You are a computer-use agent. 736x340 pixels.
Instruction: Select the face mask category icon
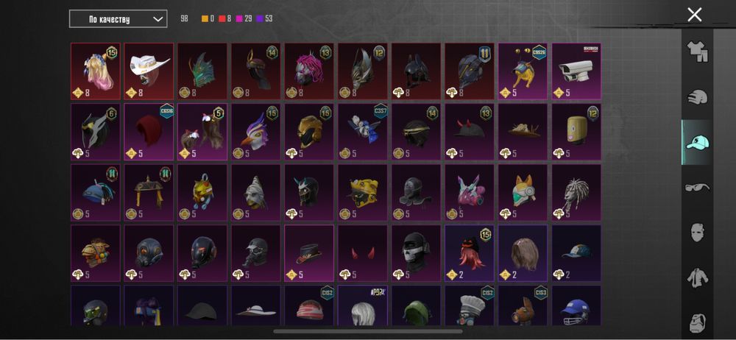(x=696, y=232)
